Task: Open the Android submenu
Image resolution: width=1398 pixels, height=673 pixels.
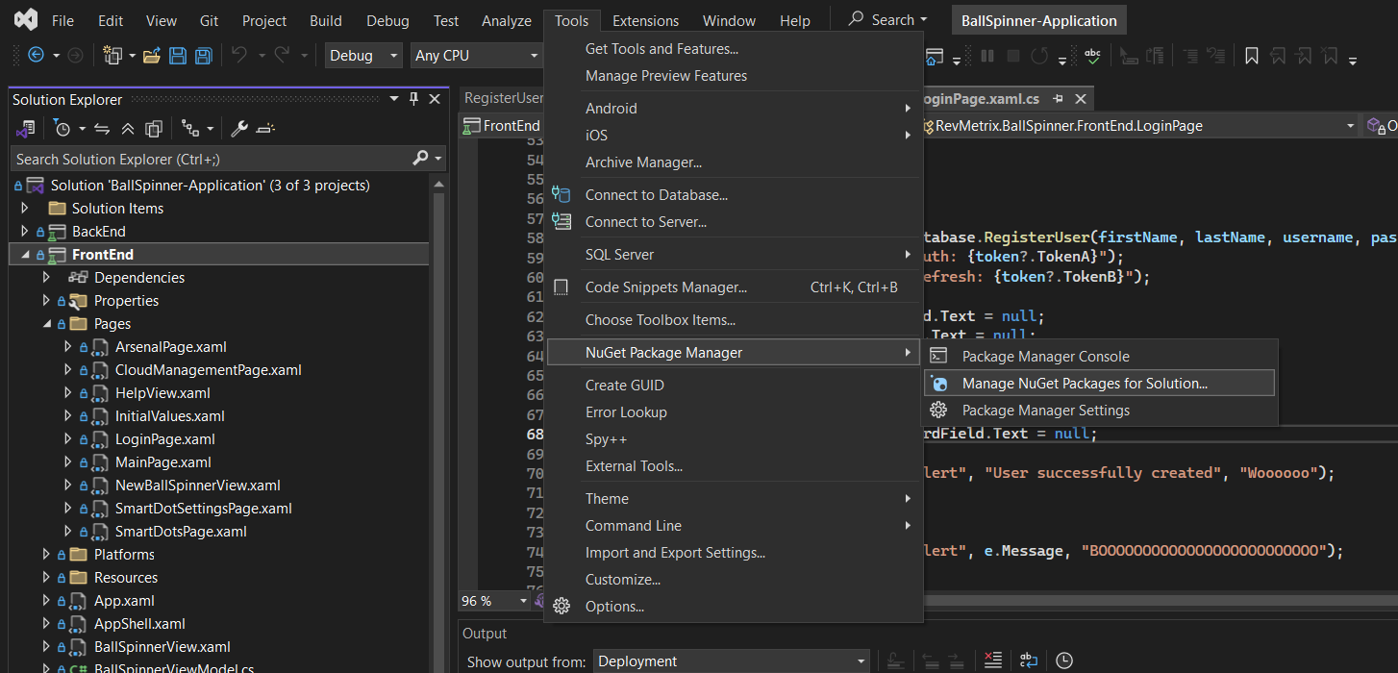Action: (x=734, y=109)
